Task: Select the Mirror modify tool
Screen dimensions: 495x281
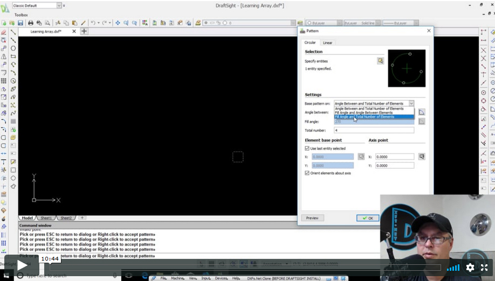Action: (4, 57)
